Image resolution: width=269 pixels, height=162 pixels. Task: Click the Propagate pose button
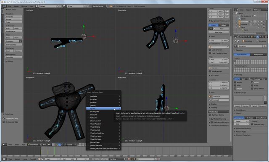(12, 41)
